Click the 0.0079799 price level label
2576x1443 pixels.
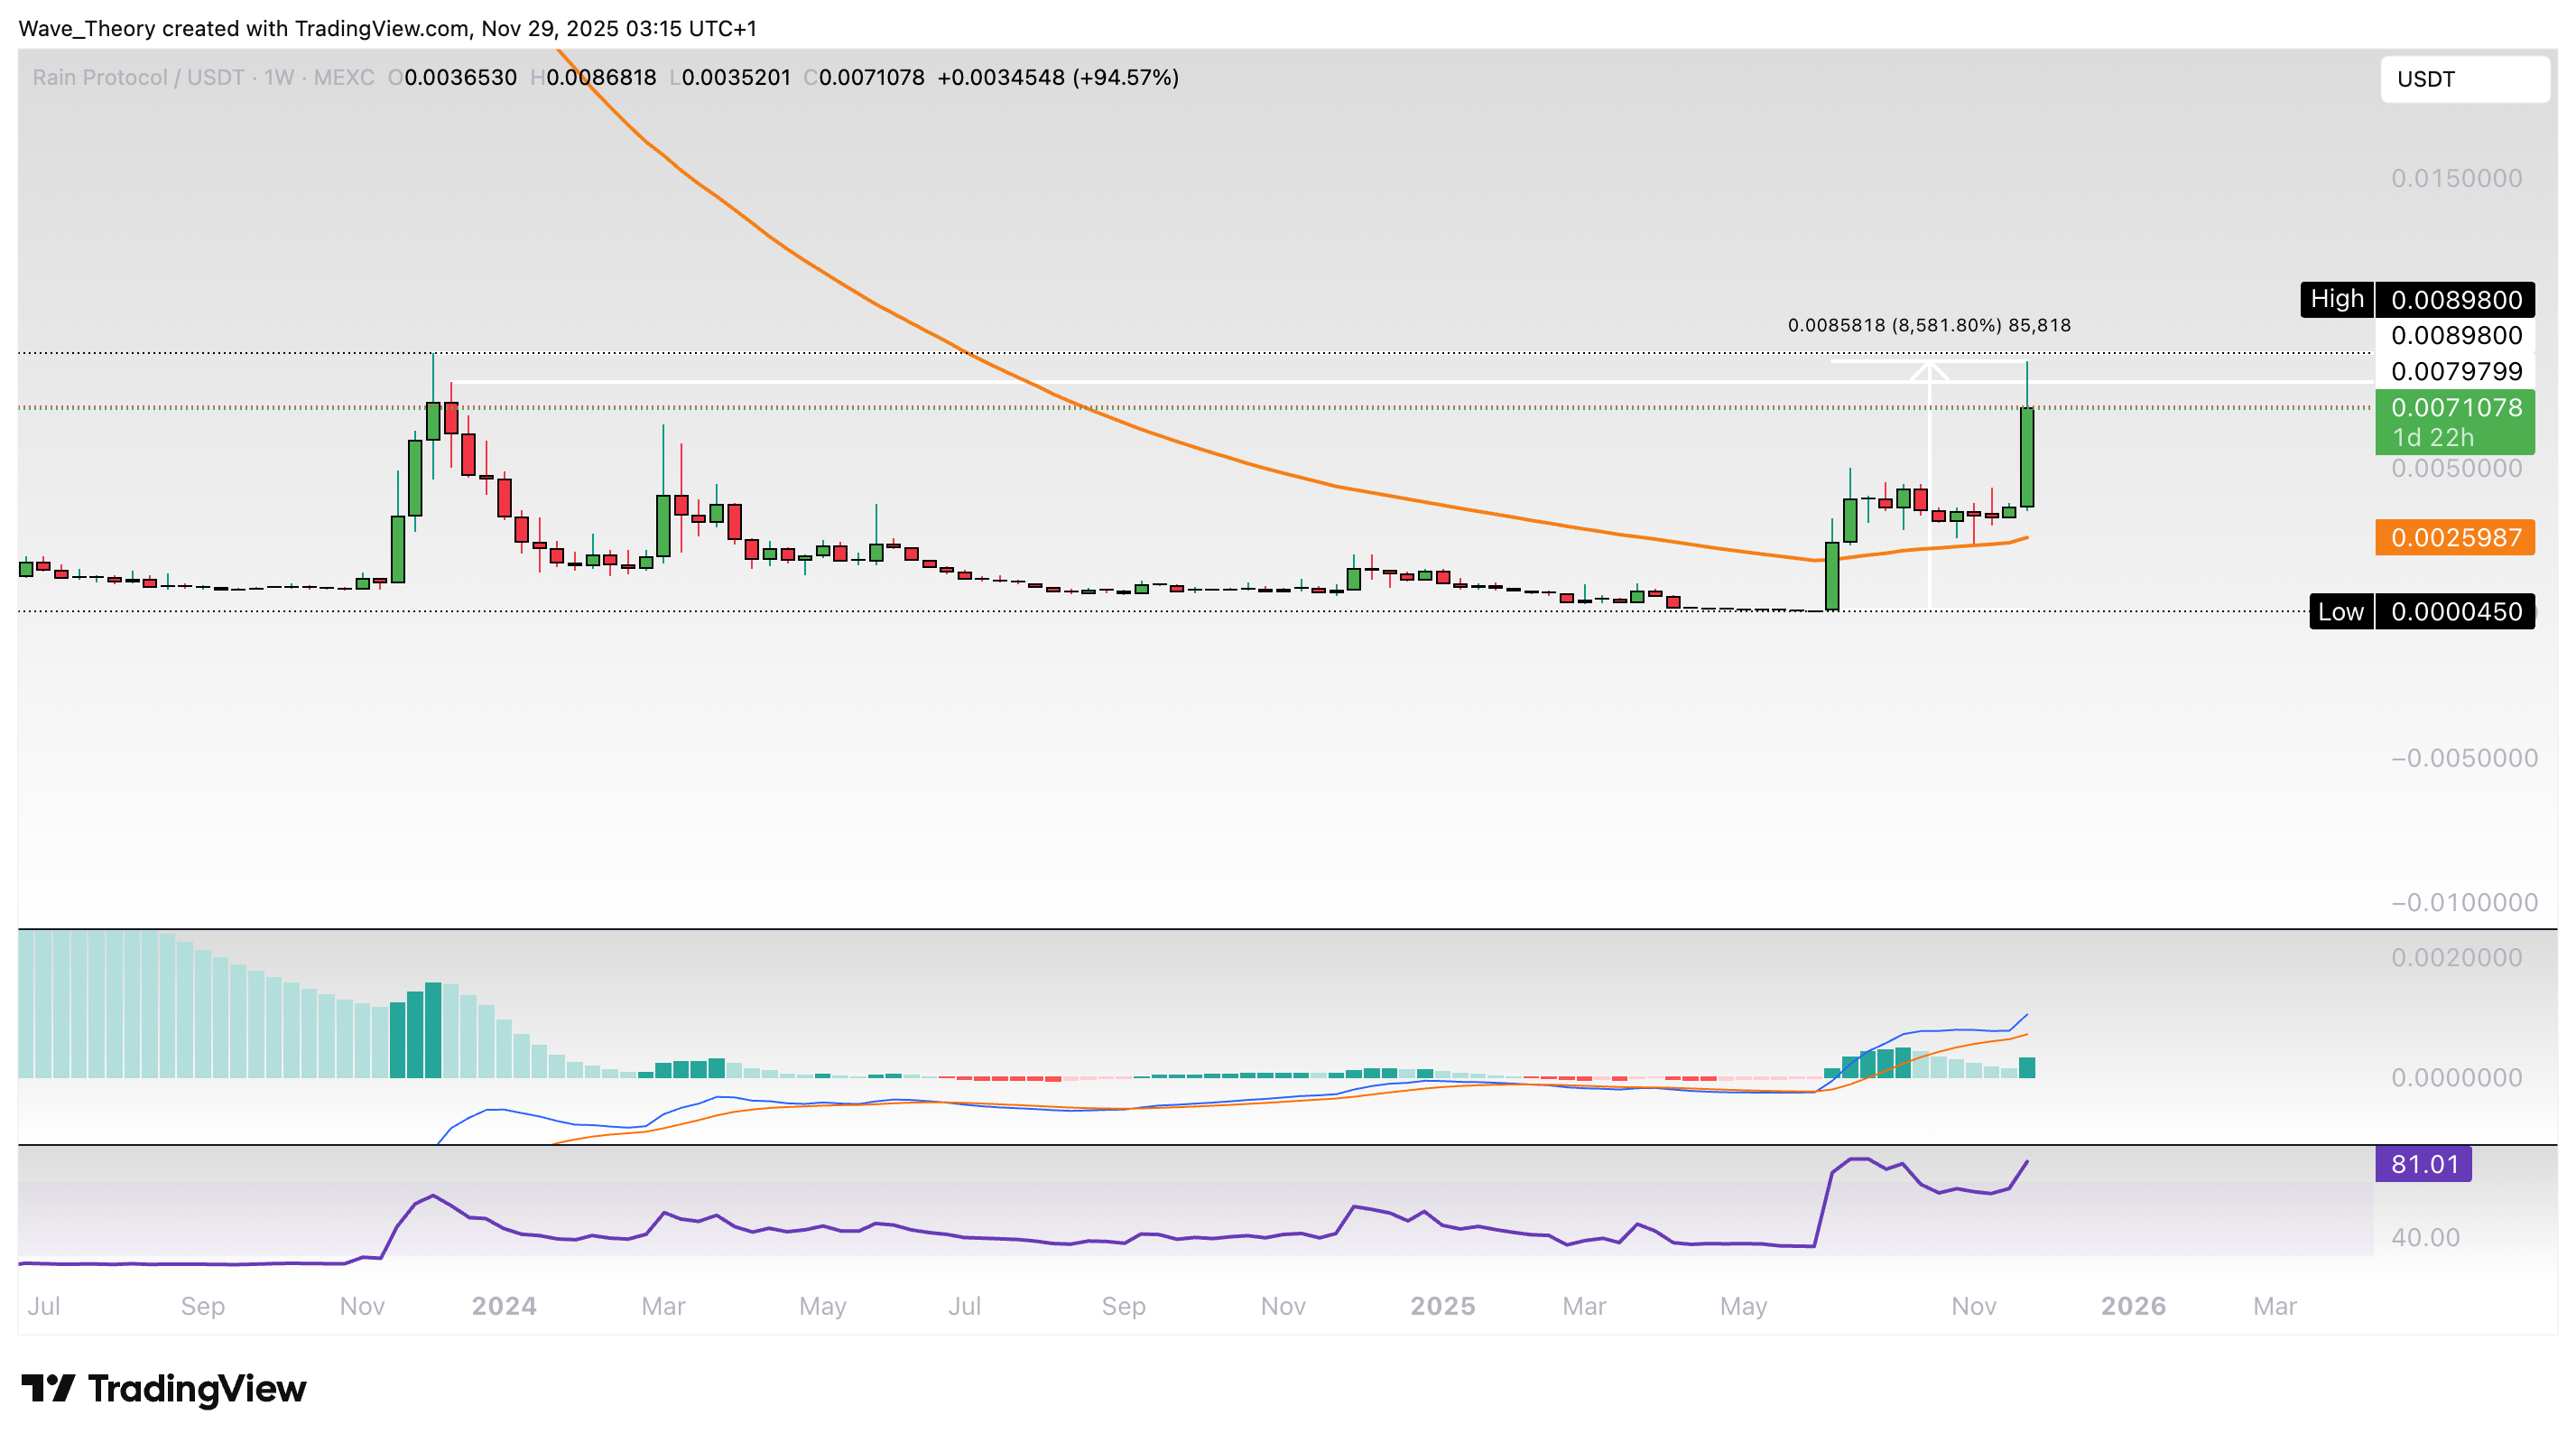(2456, 371)
